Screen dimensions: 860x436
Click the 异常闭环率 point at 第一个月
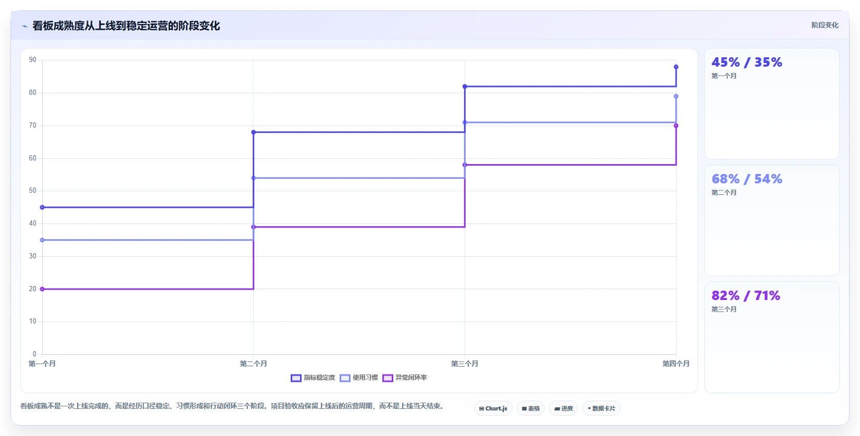click(x=42, y=289)
